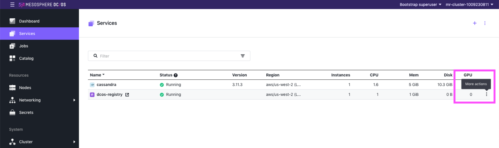Toggle the hamburger sidebar menu
Screen dimensions: 499x148
(x=12, y=5)
